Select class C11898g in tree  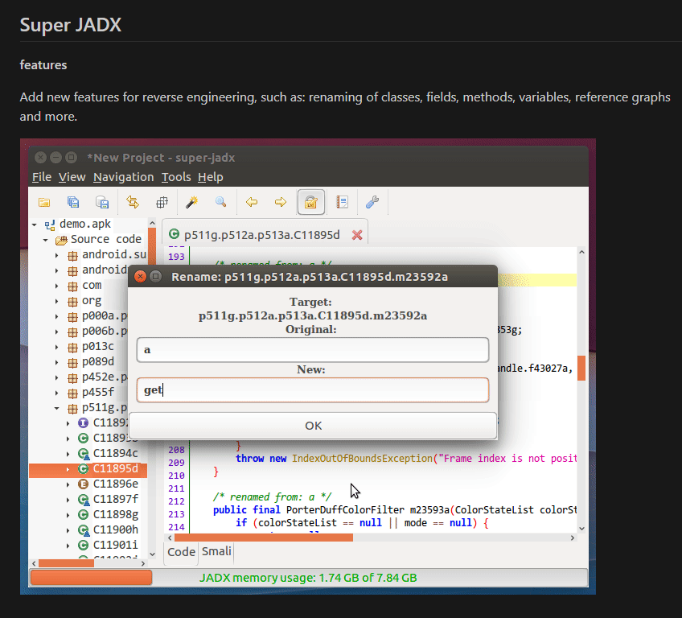point(115,514)
